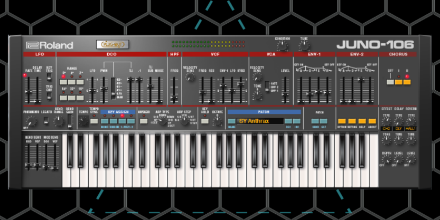This screenshot has width=440, height=220.
Task: Click the patch DEC button
Action: point(288,121)
